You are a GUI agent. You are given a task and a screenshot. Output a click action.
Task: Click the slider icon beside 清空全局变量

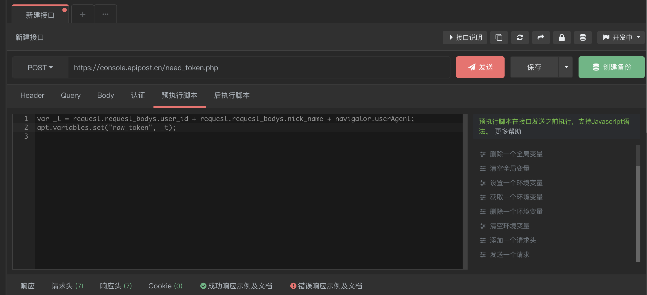(482, 168)
